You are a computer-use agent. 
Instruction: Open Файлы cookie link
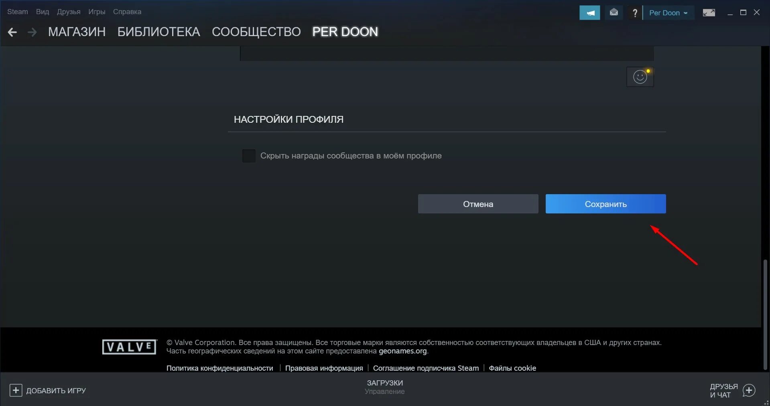click(512, 368)
